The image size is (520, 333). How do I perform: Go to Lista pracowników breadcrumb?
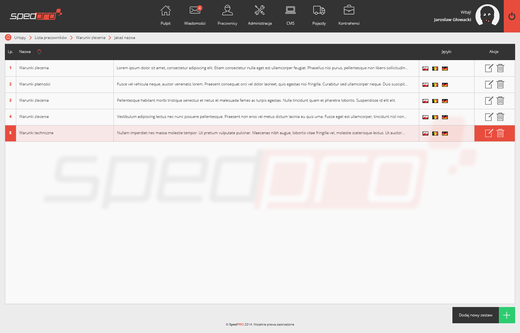point(51,38)
